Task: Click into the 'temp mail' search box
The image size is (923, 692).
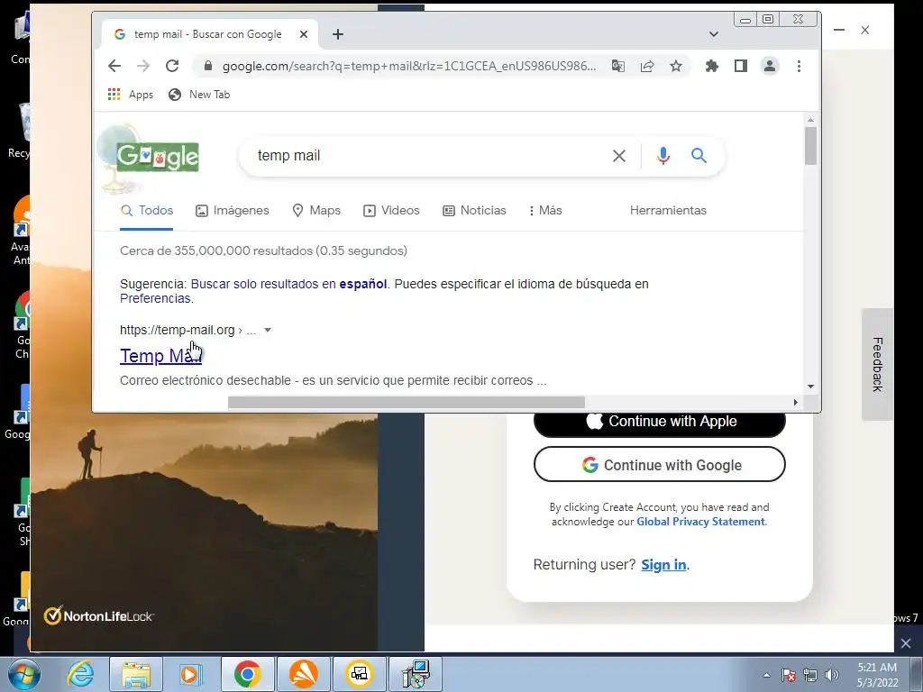Action: point(430,155)
